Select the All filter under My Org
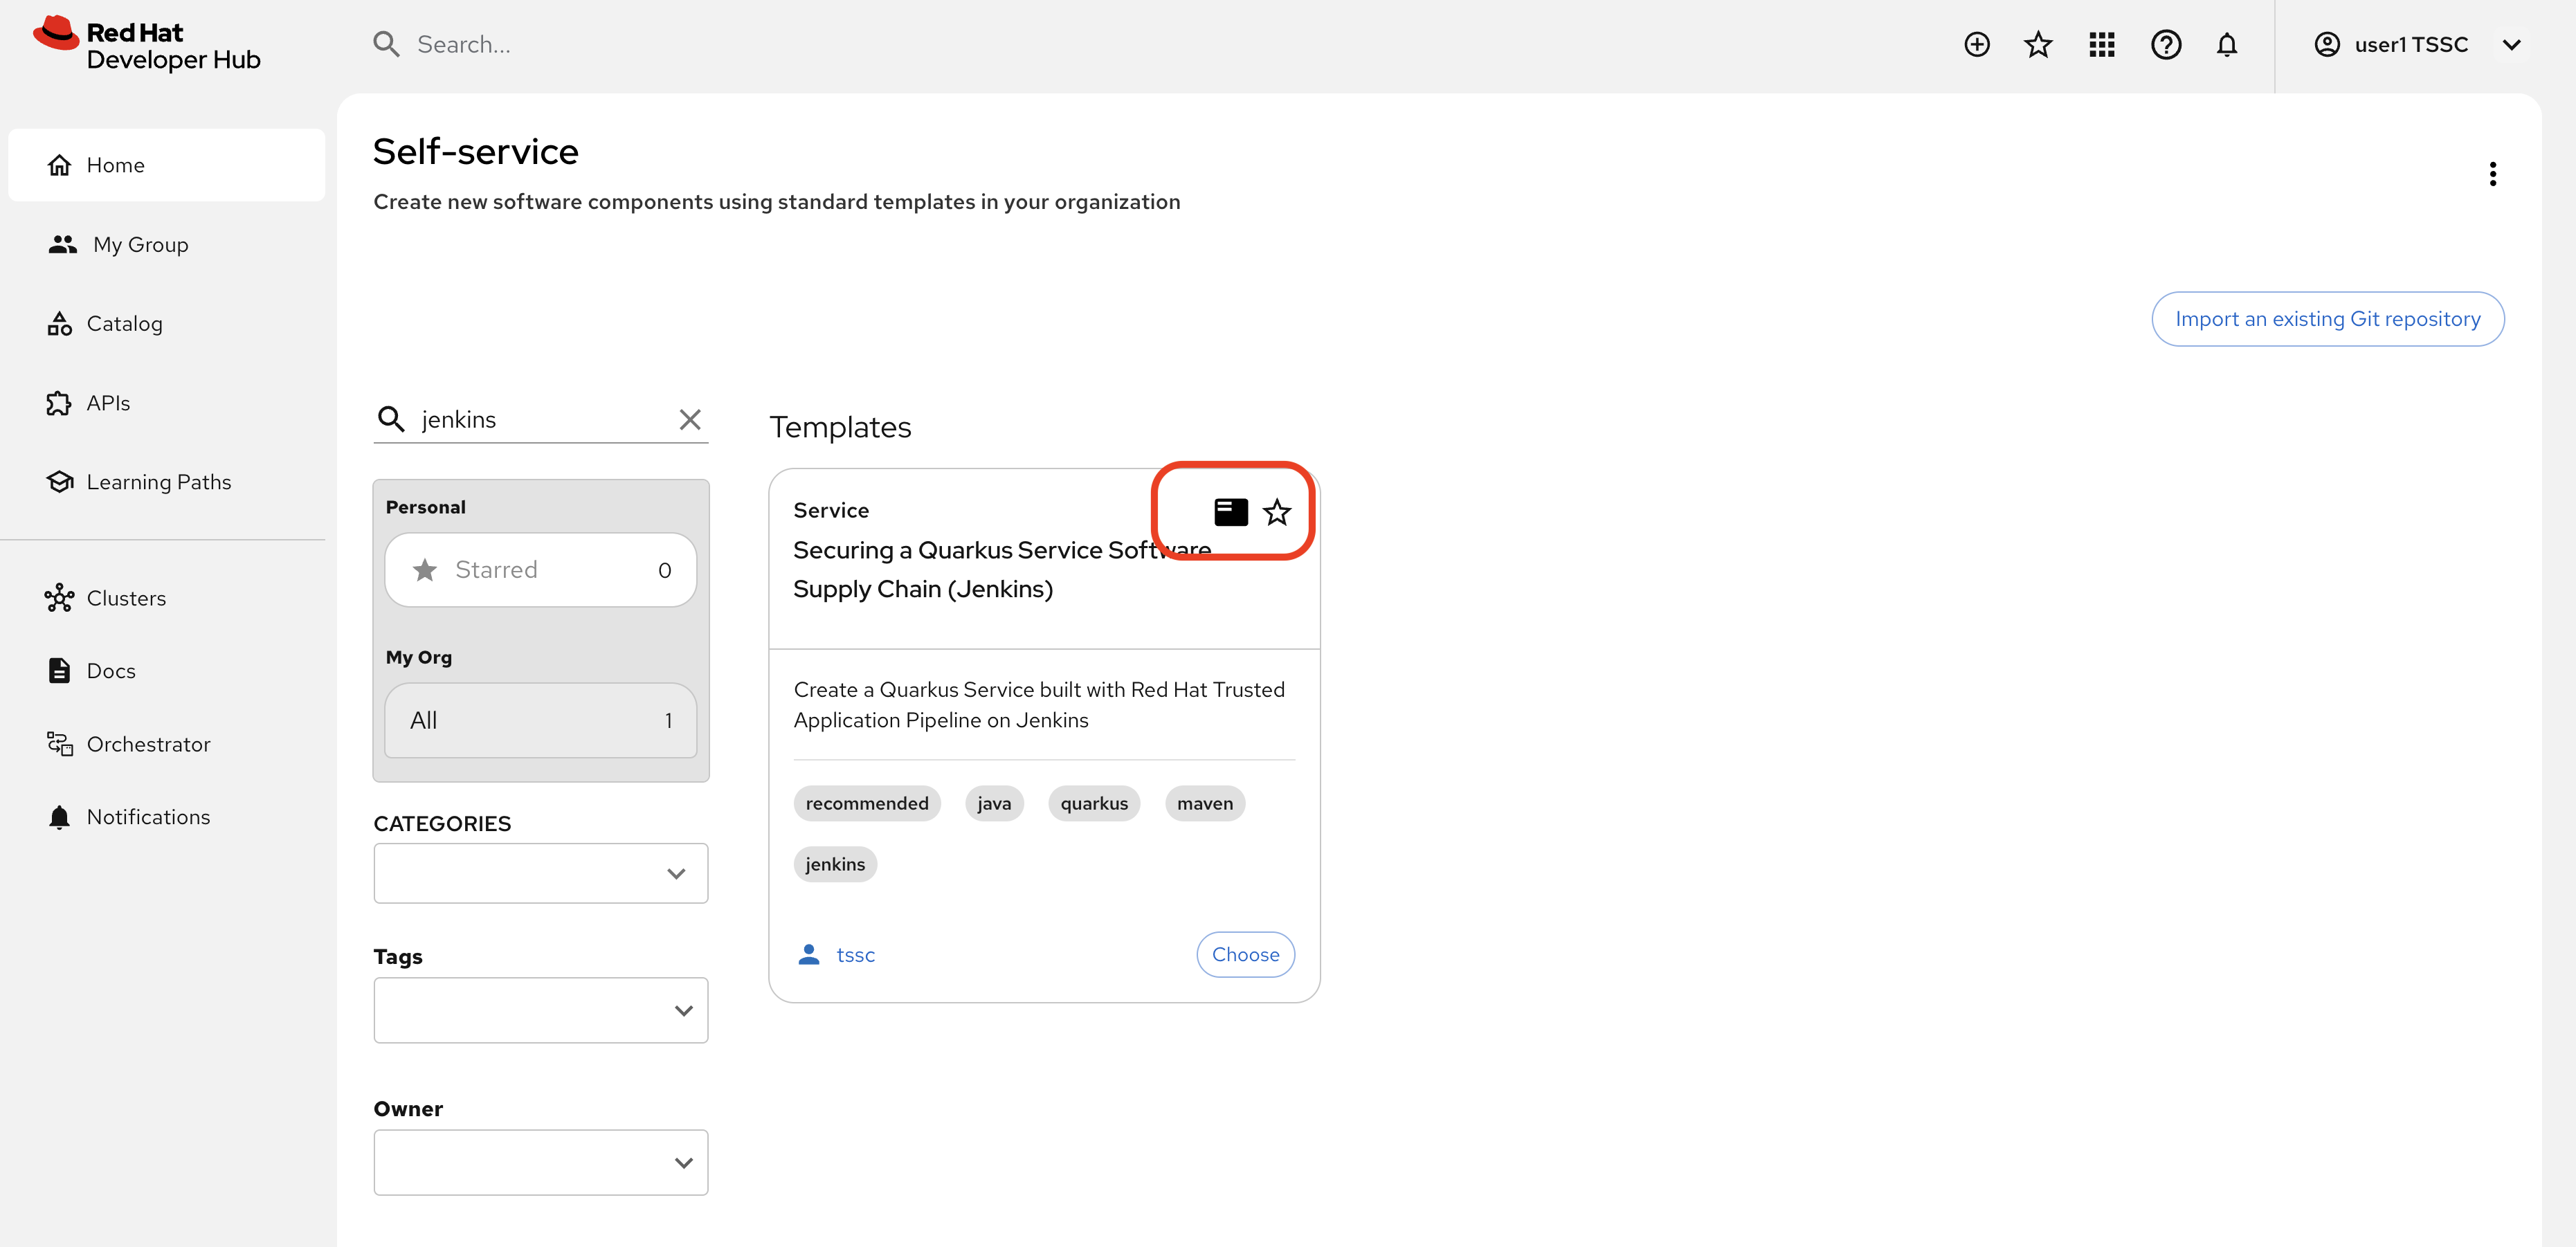 540,720
